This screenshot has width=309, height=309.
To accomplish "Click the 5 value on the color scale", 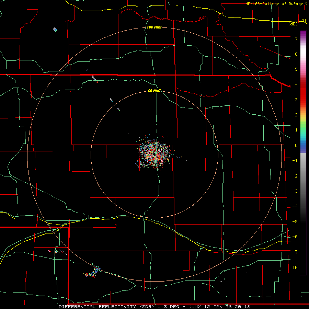I will [x=296, y=69].
